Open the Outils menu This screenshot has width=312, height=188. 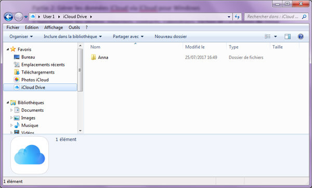74,27
